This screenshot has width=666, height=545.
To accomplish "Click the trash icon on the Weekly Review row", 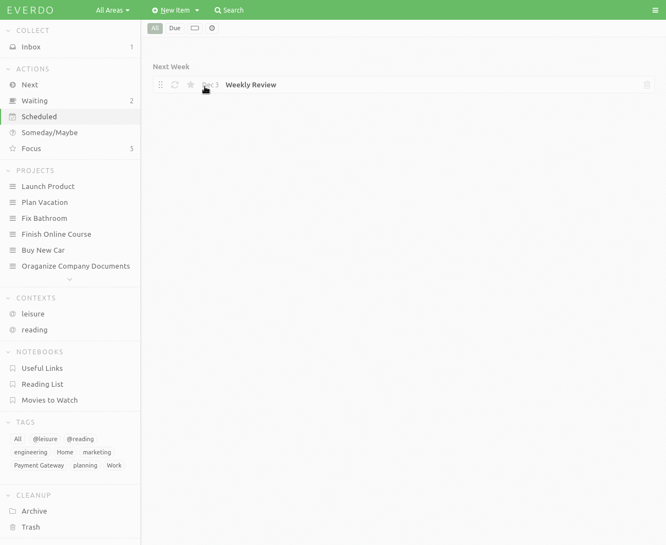I will click(x=647, y=85).
